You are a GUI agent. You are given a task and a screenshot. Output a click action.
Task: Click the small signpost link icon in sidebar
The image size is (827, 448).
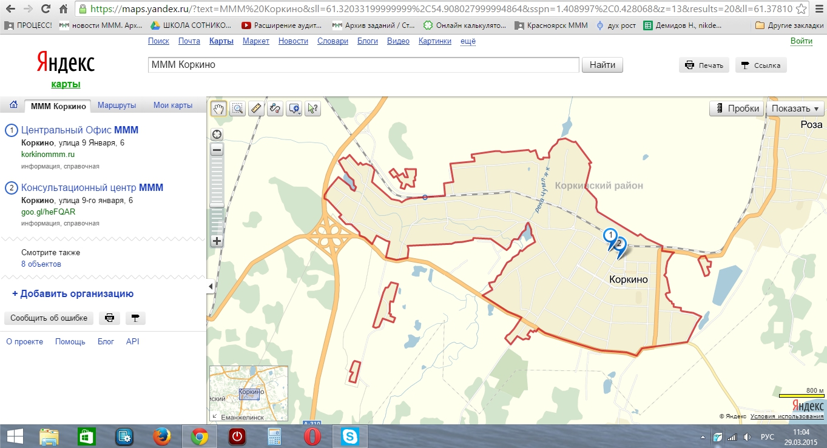[135, 318]
